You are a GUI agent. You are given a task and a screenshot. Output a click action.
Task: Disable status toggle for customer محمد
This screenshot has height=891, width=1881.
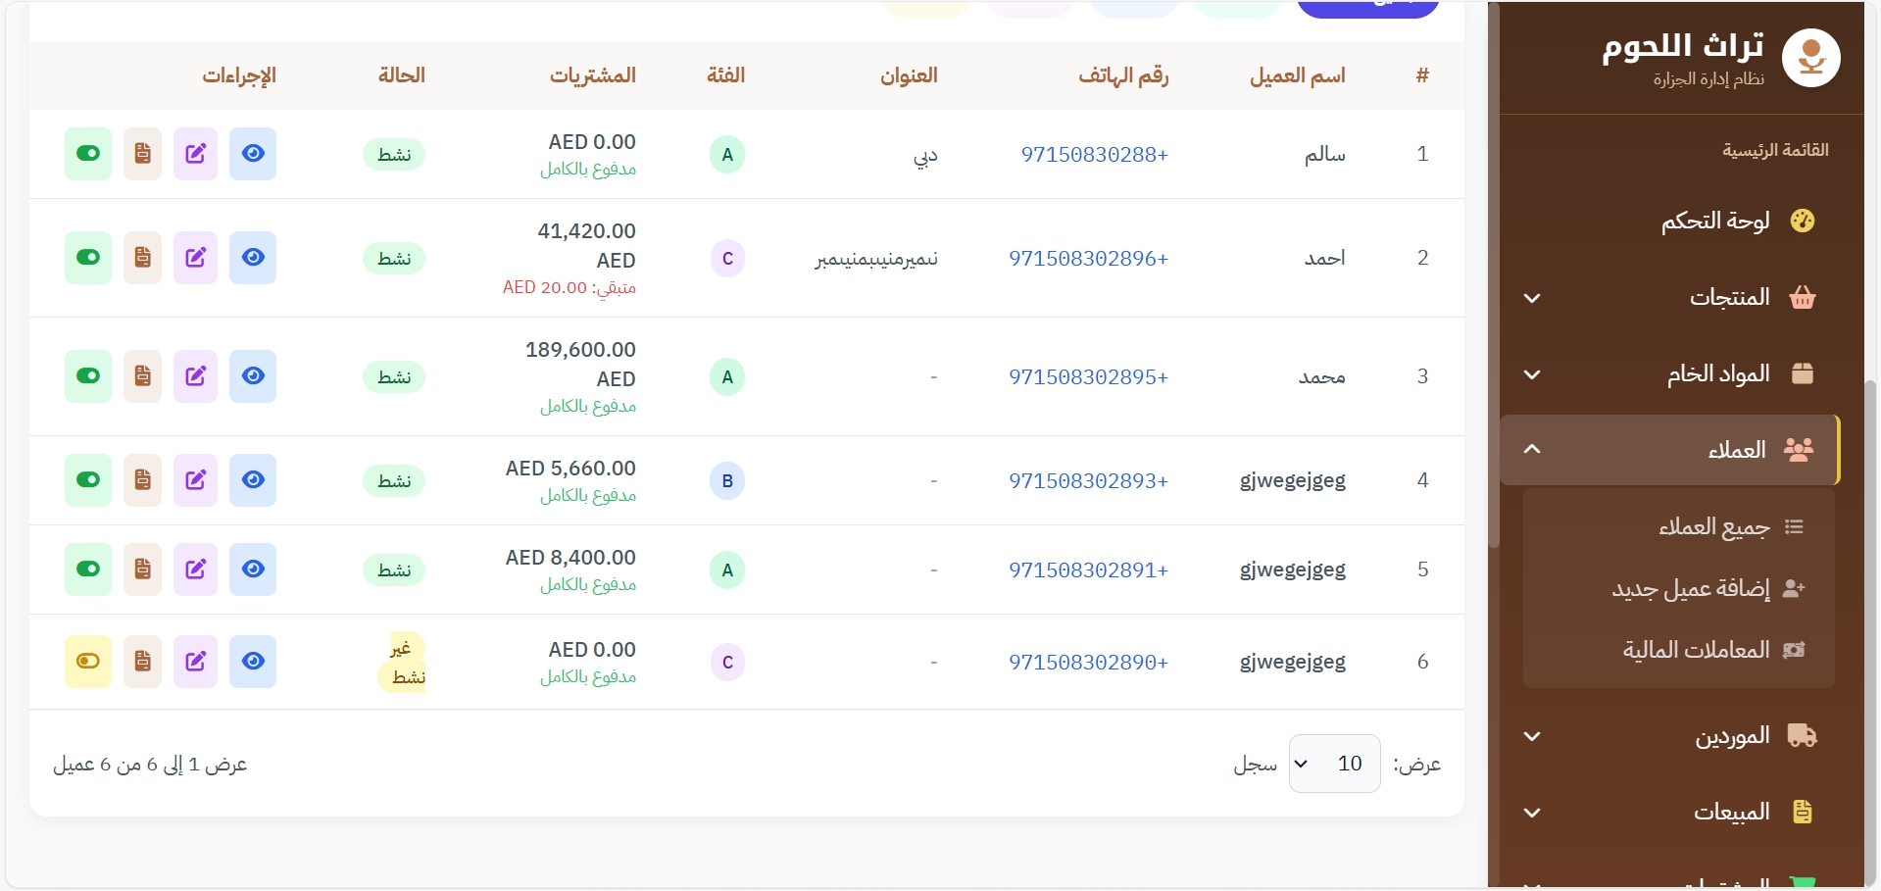tap(88, 376)
